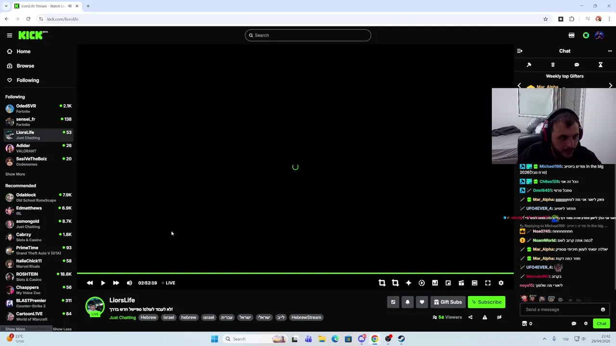
Task: Open the new browser tab
Action: coord(88,6)
